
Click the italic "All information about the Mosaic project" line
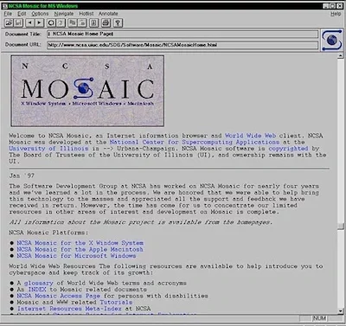tap(141, 222)
